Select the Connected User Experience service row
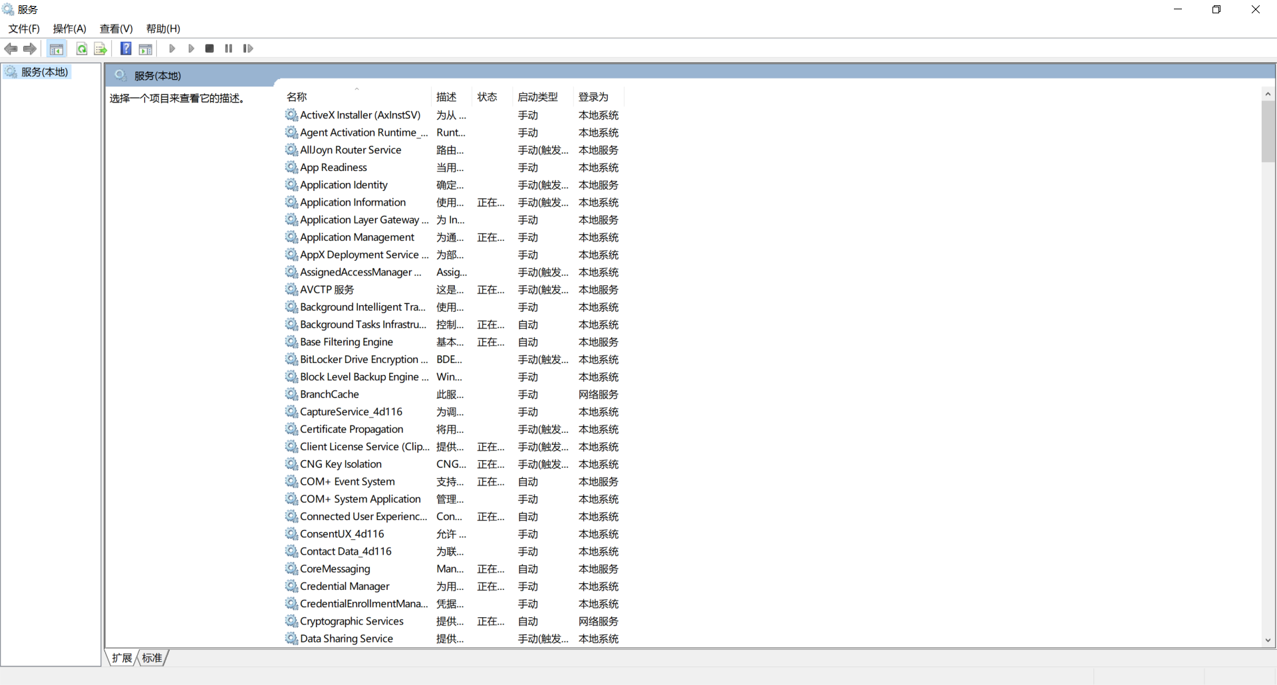 pyautogui.click(x=454, y=517)
